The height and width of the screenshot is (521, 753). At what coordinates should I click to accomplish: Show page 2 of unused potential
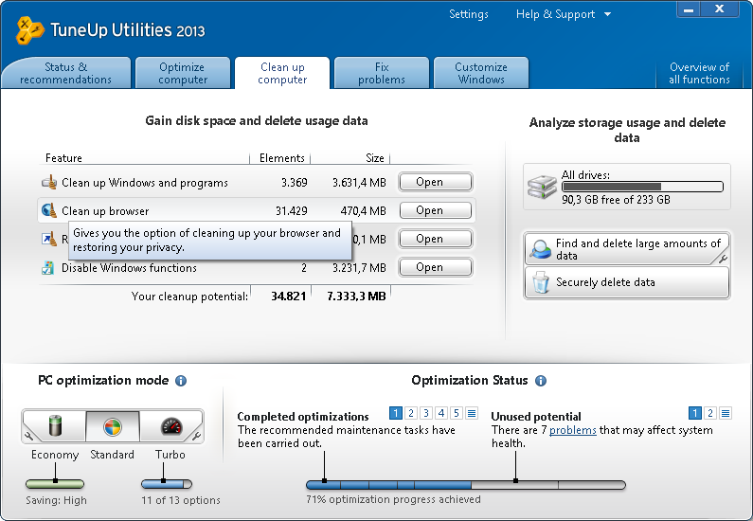tap(710, 413)
